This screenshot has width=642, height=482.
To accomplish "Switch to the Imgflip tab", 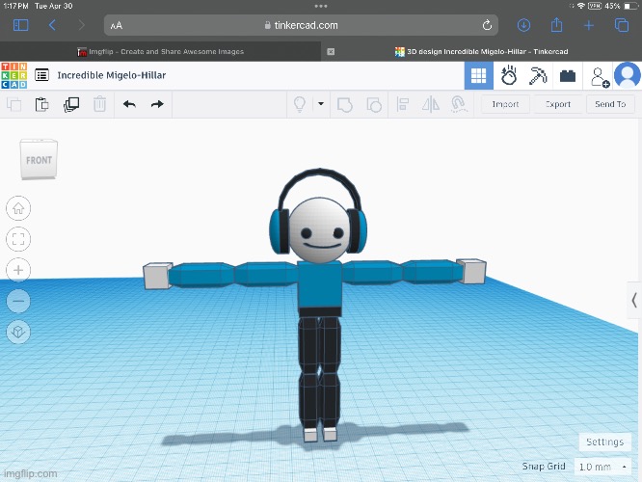I will tap(160, 52).
